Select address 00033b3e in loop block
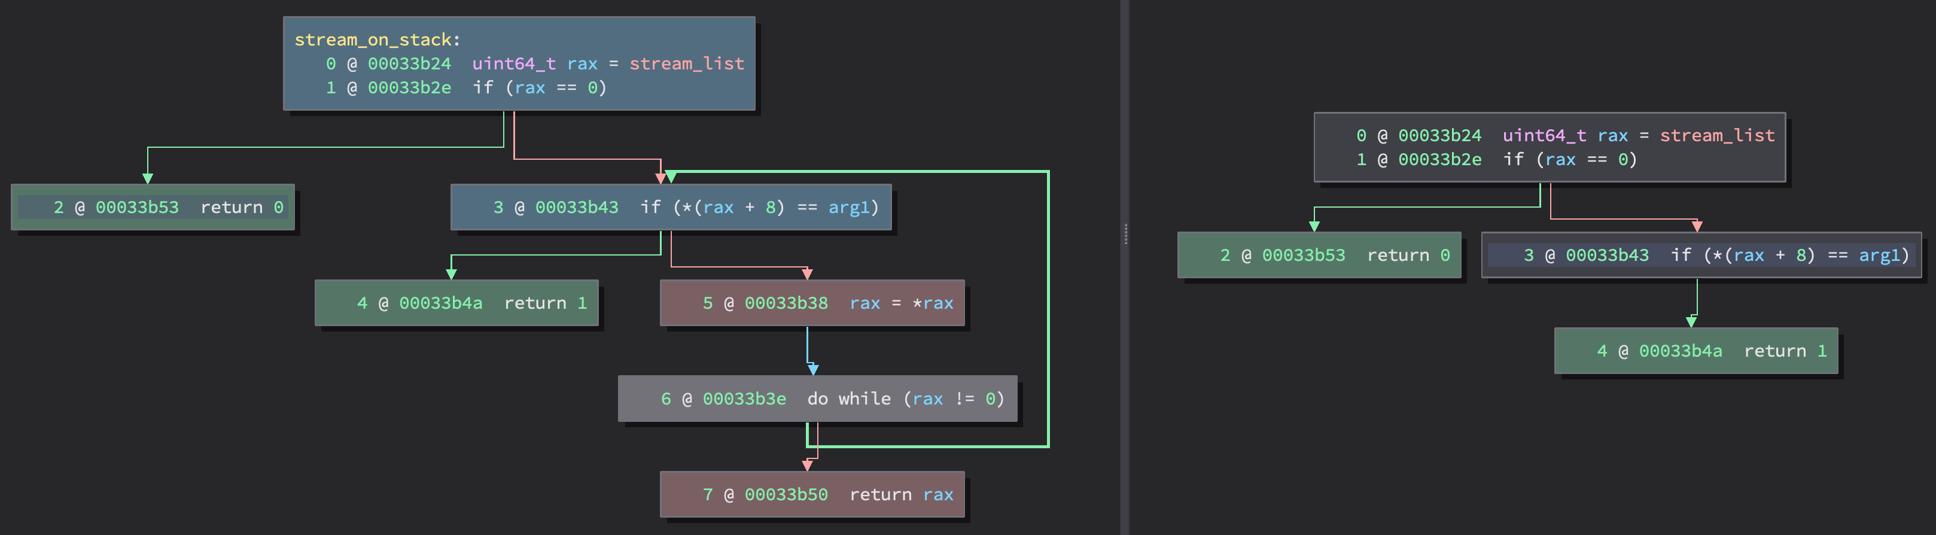 click(x=744, y=399)
